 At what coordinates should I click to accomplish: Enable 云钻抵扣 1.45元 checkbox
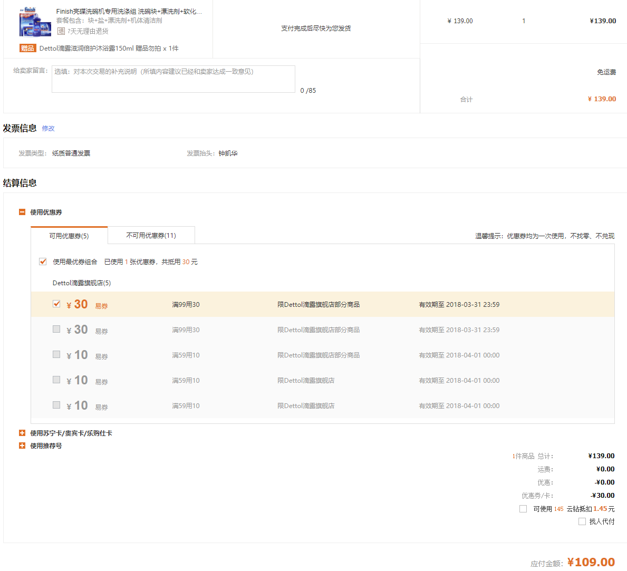pyautogui.click(x=523, y=509)
